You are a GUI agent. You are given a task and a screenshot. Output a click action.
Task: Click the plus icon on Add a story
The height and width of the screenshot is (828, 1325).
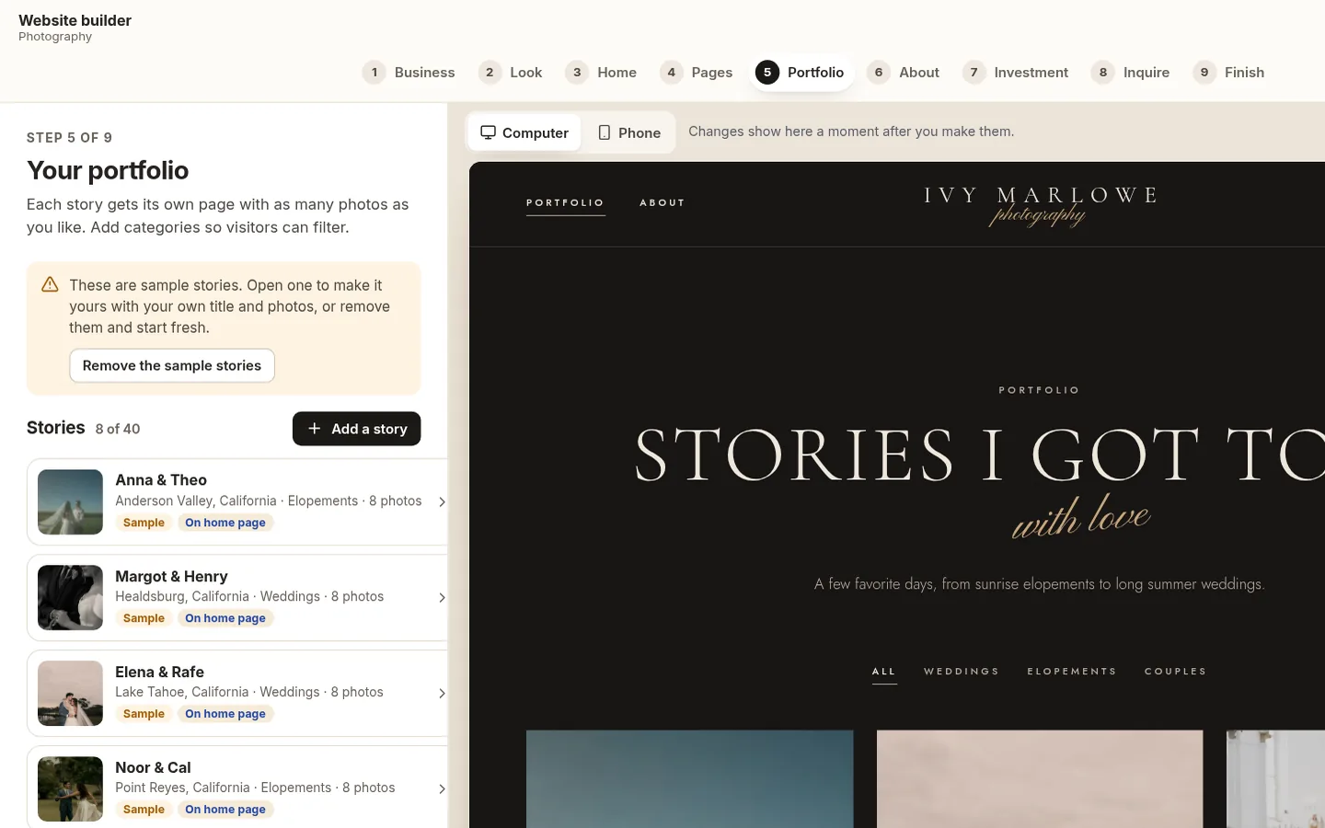pos(315,429)
